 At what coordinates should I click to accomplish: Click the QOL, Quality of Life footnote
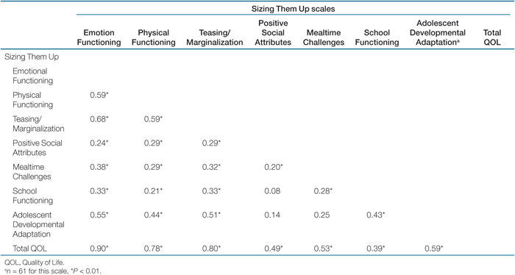coord(35,262)
